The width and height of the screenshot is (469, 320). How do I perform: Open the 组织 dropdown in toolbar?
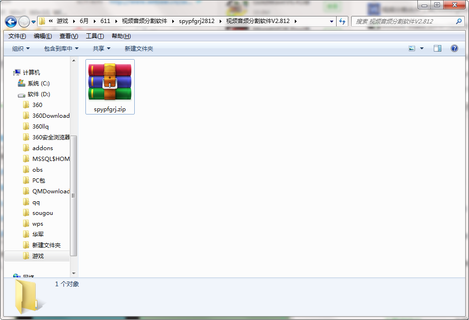[x=21, y=48]
